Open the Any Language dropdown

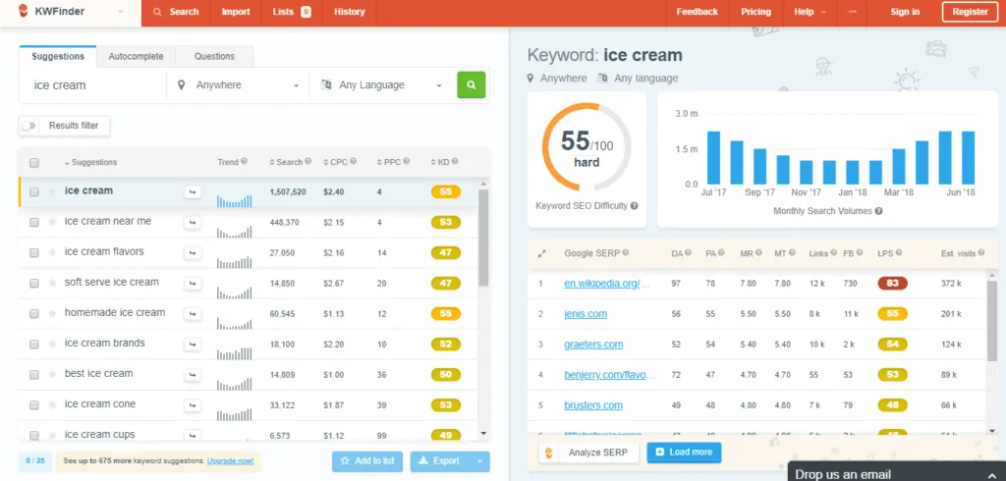tap(381, 85)
